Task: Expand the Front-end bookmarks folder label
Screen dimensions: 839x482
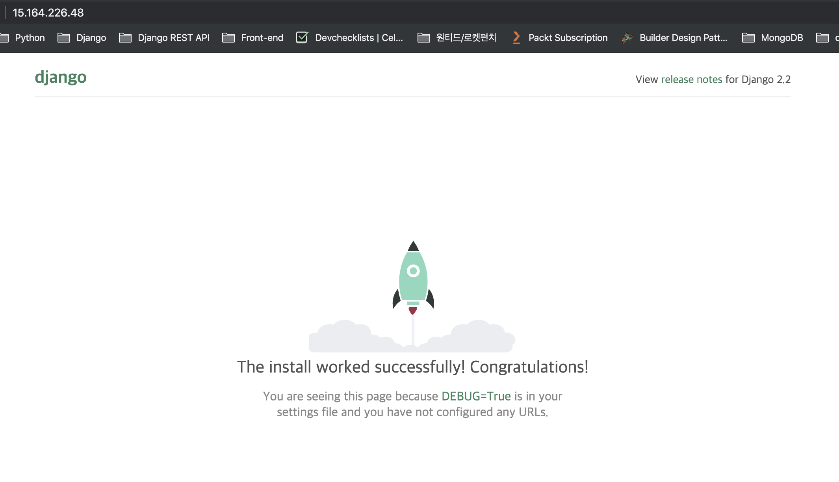Action: pos(262,38)
